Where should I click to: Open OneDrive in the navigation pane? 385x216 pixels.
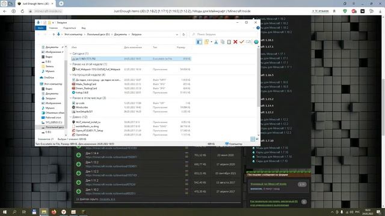pyautogui.click(x=47, y=77)
